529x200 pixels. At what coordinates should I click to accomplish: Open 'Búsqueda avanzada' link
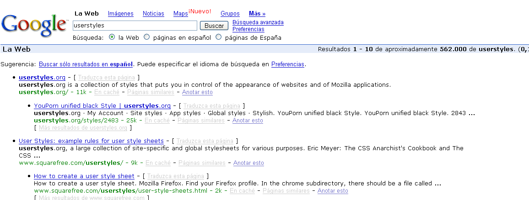click(x=258, y=22)
